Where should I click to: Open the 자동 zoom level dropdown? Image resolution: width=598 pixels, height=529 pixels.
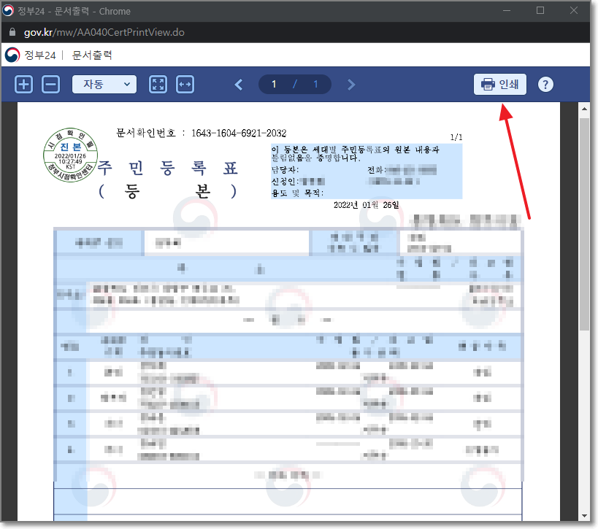pos(104,84)
